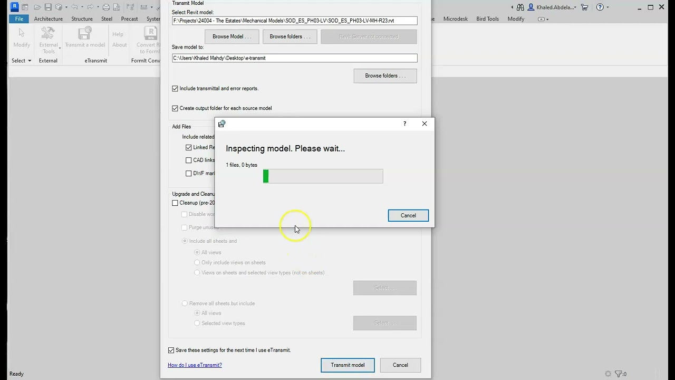Select Views on sheets and selected view types

[197, 273]
